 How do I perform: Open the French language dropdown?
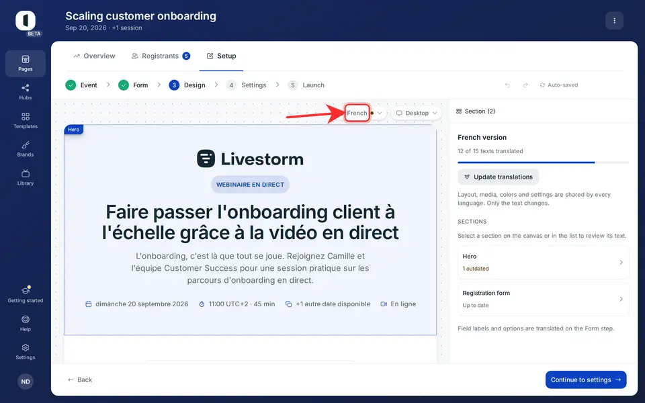pyautogui.click(x=364, y=113)
